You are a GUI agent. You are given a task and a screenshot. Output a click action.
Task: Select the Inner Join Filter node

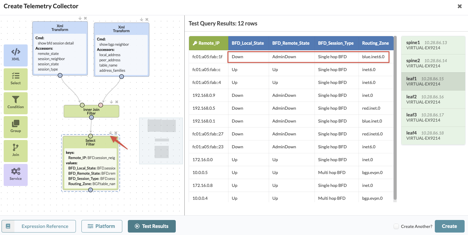tap(91, 111)
